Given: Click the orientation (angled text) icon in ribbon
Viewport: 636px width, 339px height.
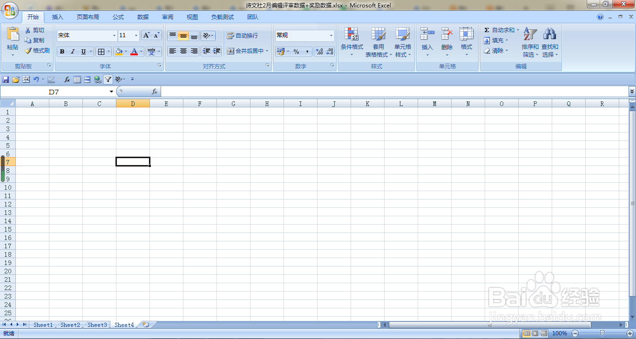Looking at the screenshot, I should [x=206, y=35].
